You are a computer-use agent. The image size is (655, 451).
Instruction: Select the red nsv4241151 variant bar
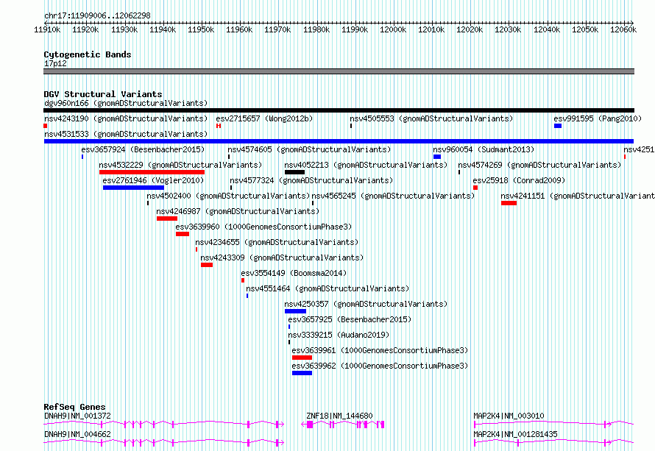[509, 203]
